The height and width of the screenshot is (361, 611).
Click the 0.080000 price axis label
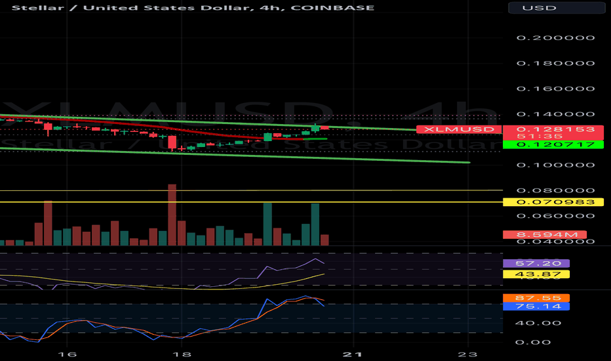[x=556, y=190]
